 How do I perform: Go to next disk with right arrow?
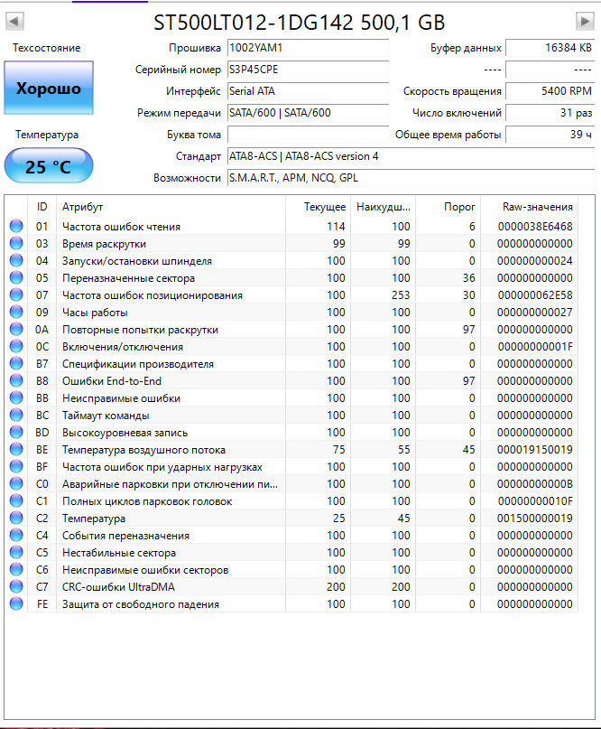584,21
